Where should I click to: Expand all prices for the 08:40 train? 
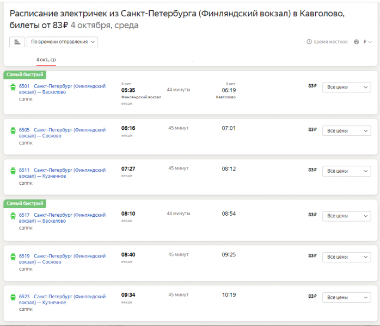(x=346, y=256)
